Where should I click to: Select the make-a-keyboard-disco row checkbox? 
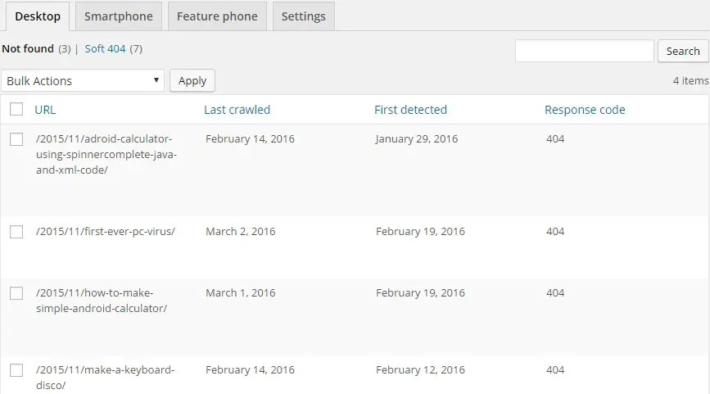pos(16,370)
